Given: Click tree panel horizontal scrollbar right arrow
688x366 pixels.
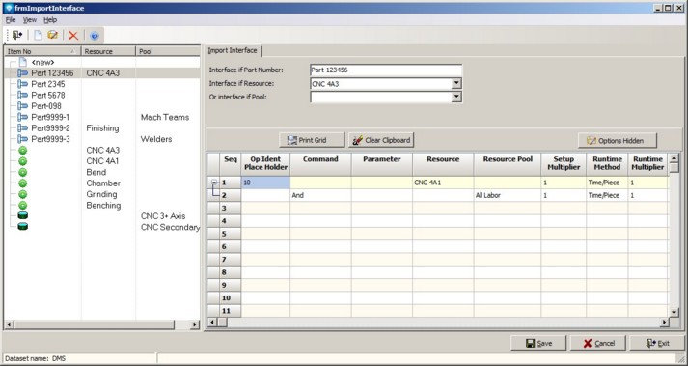Looking at the screenshot, I should tap(195, 324).
